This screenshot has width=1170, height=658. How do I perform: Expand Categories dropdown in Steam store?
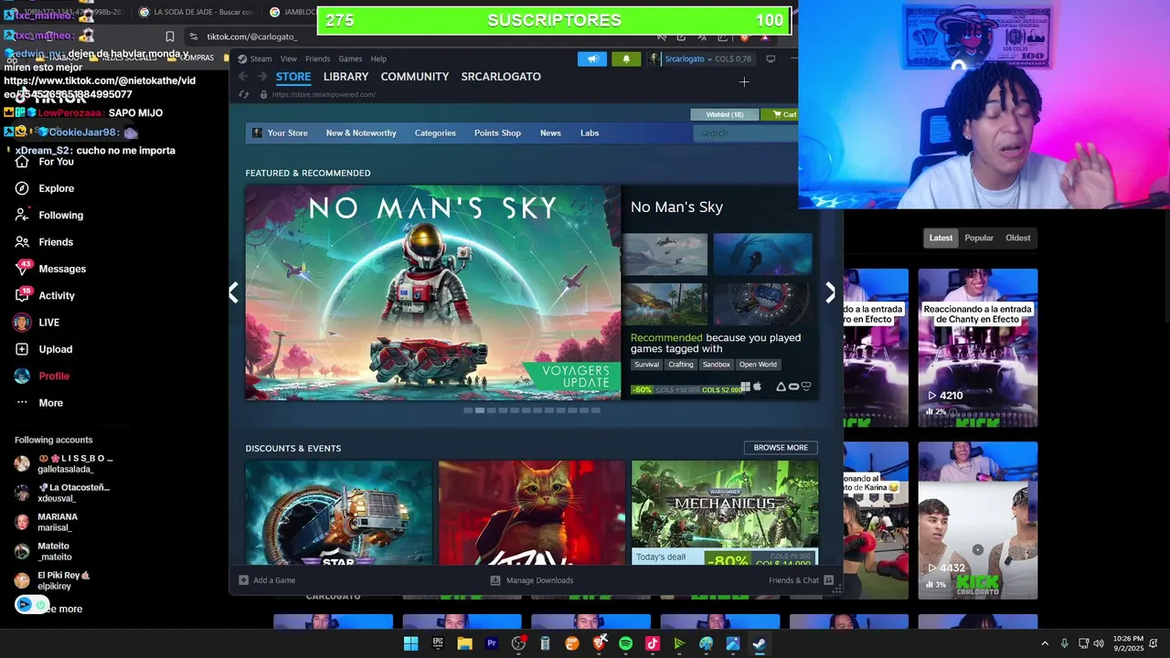[435, 133]
